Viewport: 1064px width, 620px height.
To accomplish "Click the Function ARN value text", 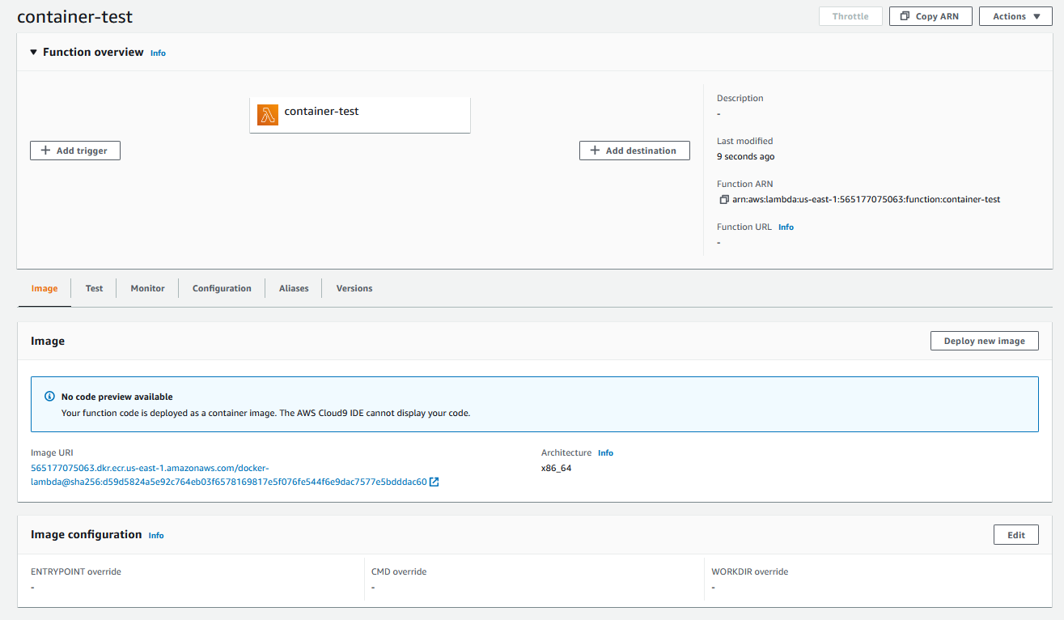I will pos(867,199).
